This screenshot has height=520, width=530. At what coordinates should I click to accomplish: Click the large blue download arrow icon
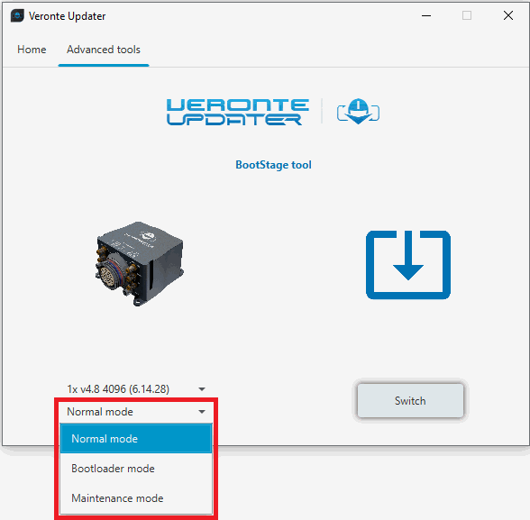pyautogui.click(x=408, y=265)
